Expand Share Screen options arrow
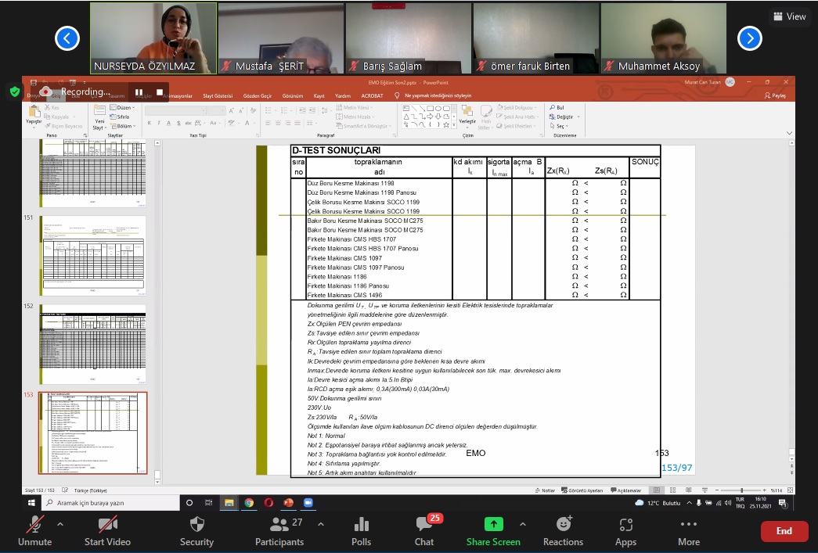The height and width of the screenshot is (553, 818). (x=523, y=524)
